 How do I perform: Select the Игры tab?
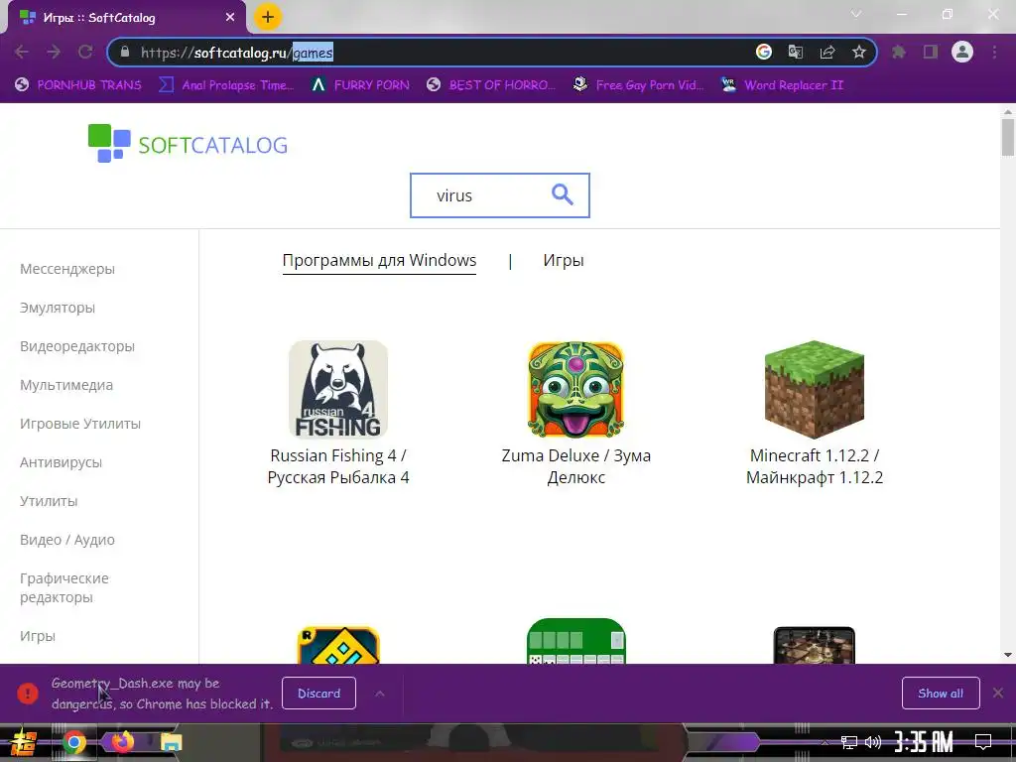(x=564, y=261)
